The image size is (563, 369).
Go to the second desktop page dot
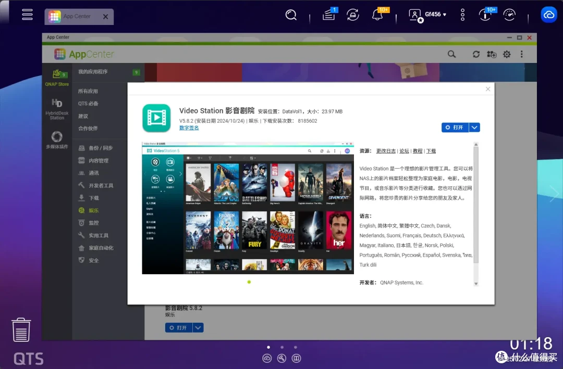pyautogui.click(x=282, y=347)
